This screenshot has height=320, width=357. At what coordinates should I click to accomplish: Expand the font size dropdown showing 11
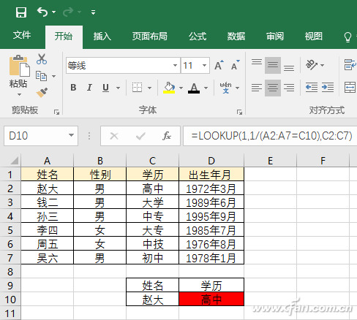click(204, 65)
